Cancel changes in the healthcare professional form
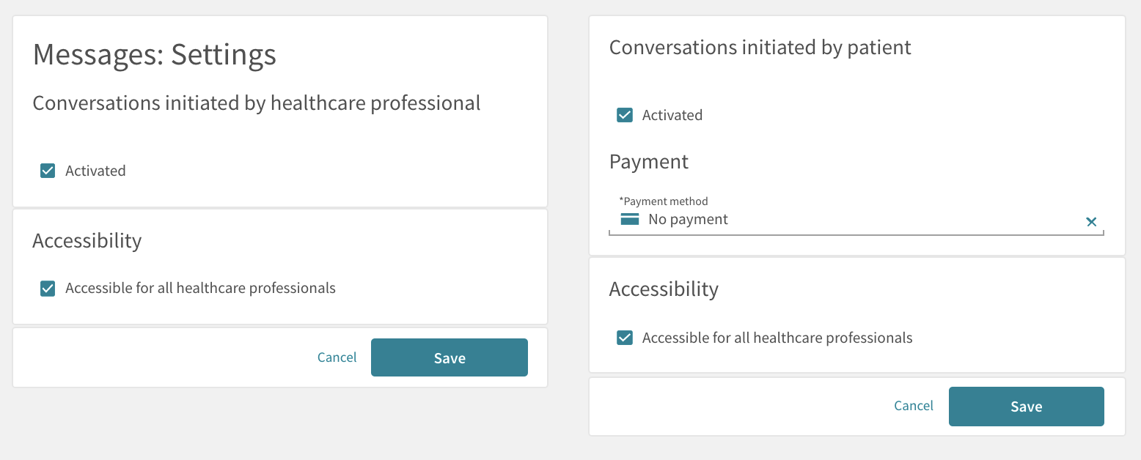 coord(337,357)
